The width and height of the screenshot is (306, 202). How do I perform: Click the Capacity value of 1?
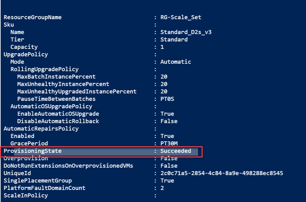click(x=162, y=47)
